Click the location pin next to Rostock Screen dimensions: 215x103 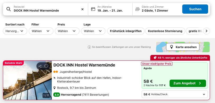tap(54, 88)
